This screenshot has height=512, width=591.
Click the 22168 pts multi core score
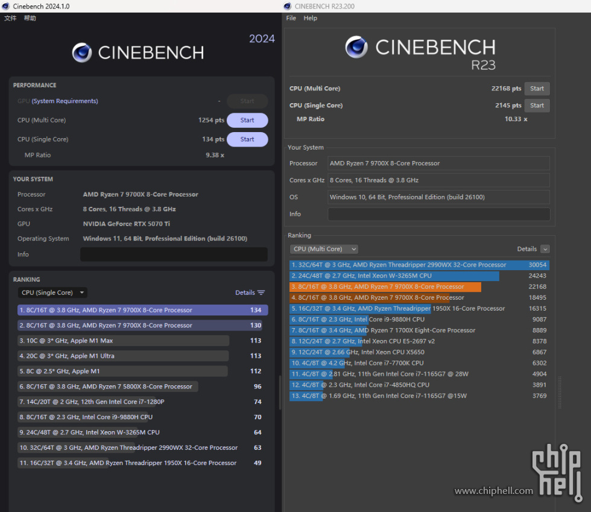[506, 89]
